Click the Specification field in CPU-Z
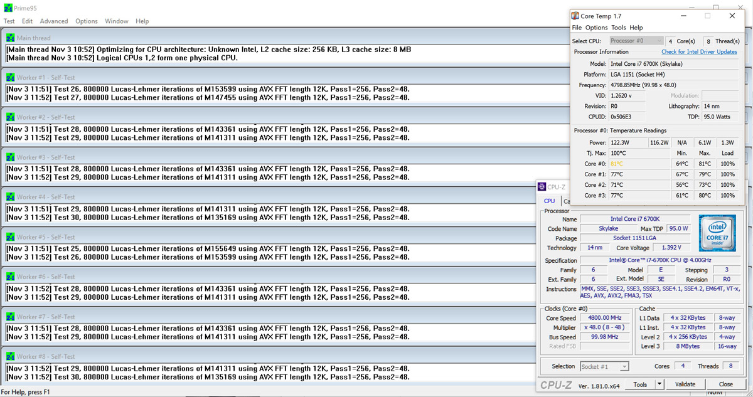Screen dimensions: 753x397 (660, 260)
